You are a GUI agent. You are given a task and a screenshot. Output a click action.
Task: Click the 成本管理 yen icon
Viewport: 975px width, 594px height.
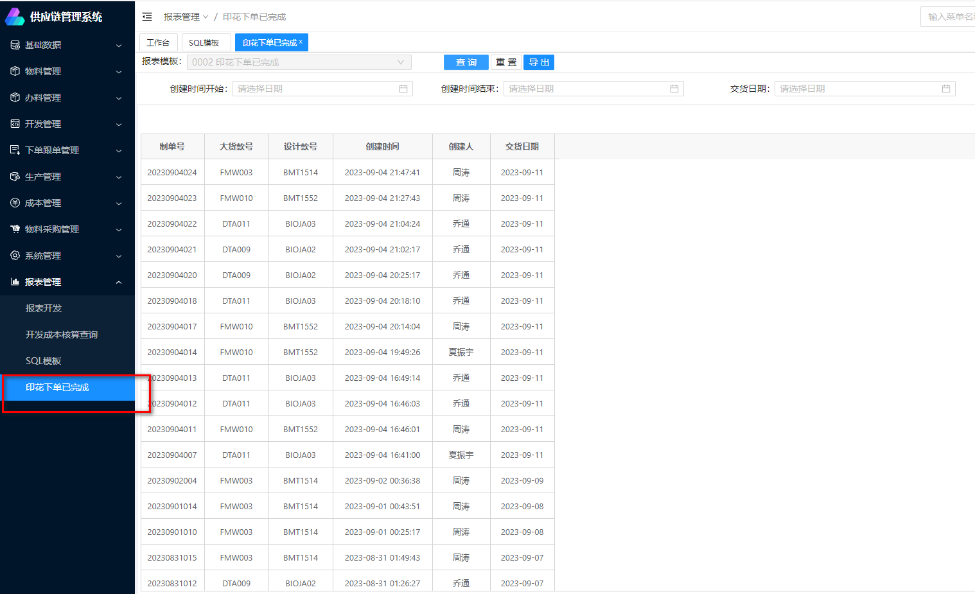coord(15,203)
